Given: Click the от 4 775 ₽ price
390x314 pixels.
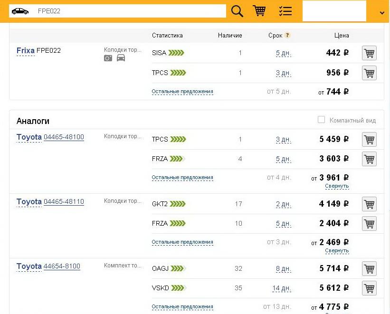Looking at the screenshot, I should click(330, 307).
